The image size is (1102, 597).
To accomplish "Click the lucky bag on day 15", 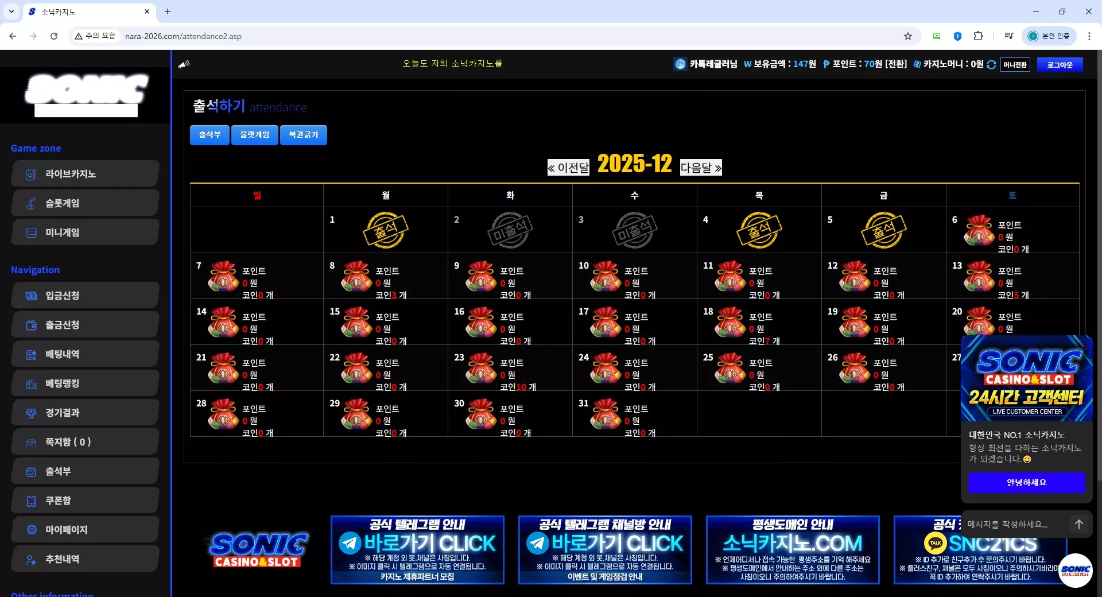I will [356, 322].
